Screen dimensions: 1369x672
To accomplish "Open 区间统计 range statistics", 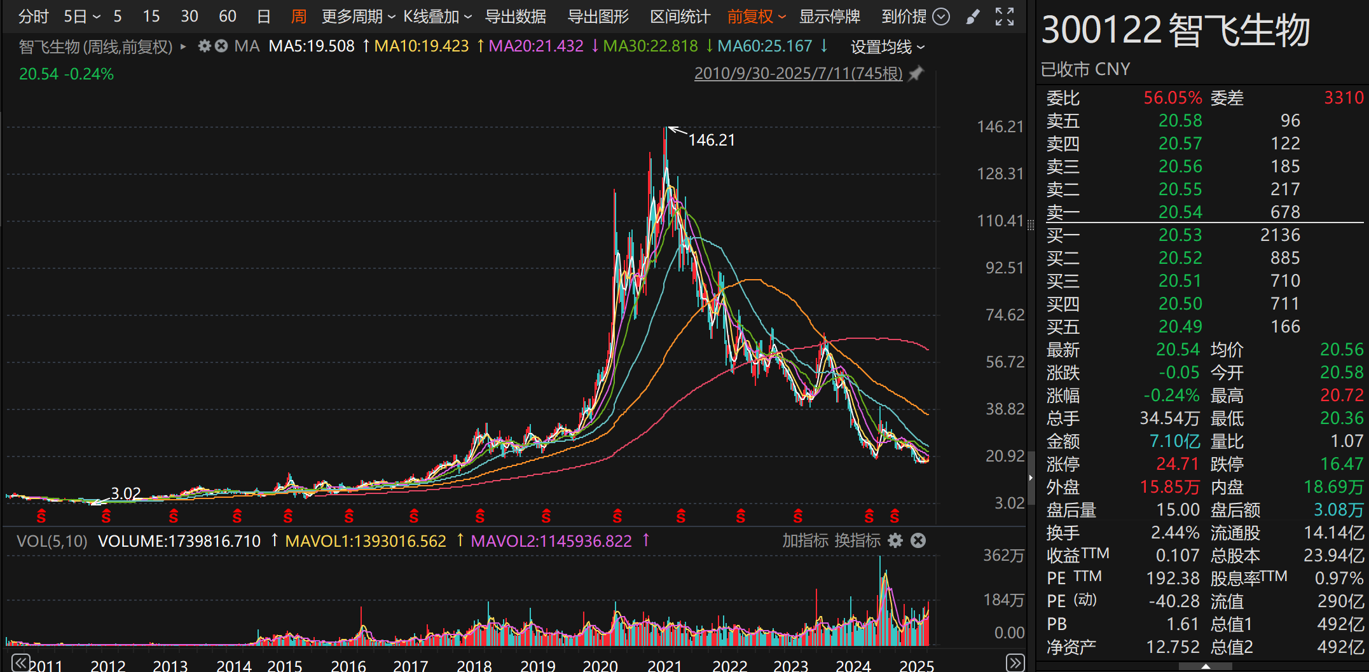I will click(x=680, y=17).
